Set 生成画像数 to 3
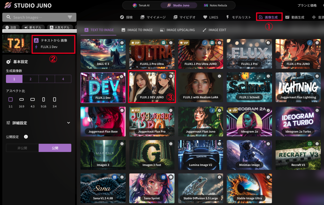324x205 pixels. [x=47, y=79]
